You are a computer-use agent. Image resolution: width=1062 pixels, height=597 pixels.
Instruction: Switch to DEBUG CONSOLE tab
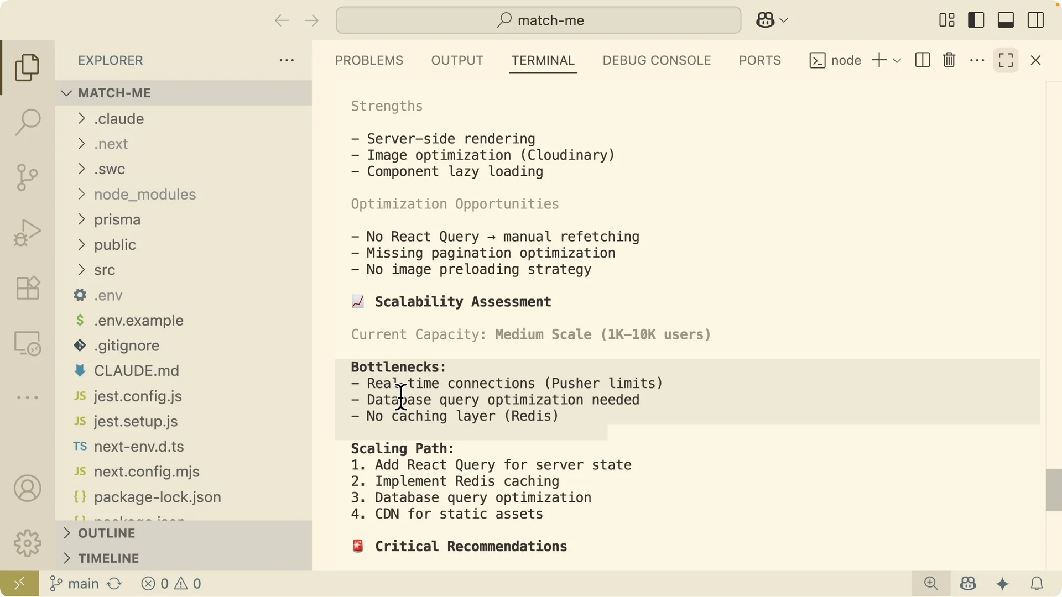tap(657, 60)
